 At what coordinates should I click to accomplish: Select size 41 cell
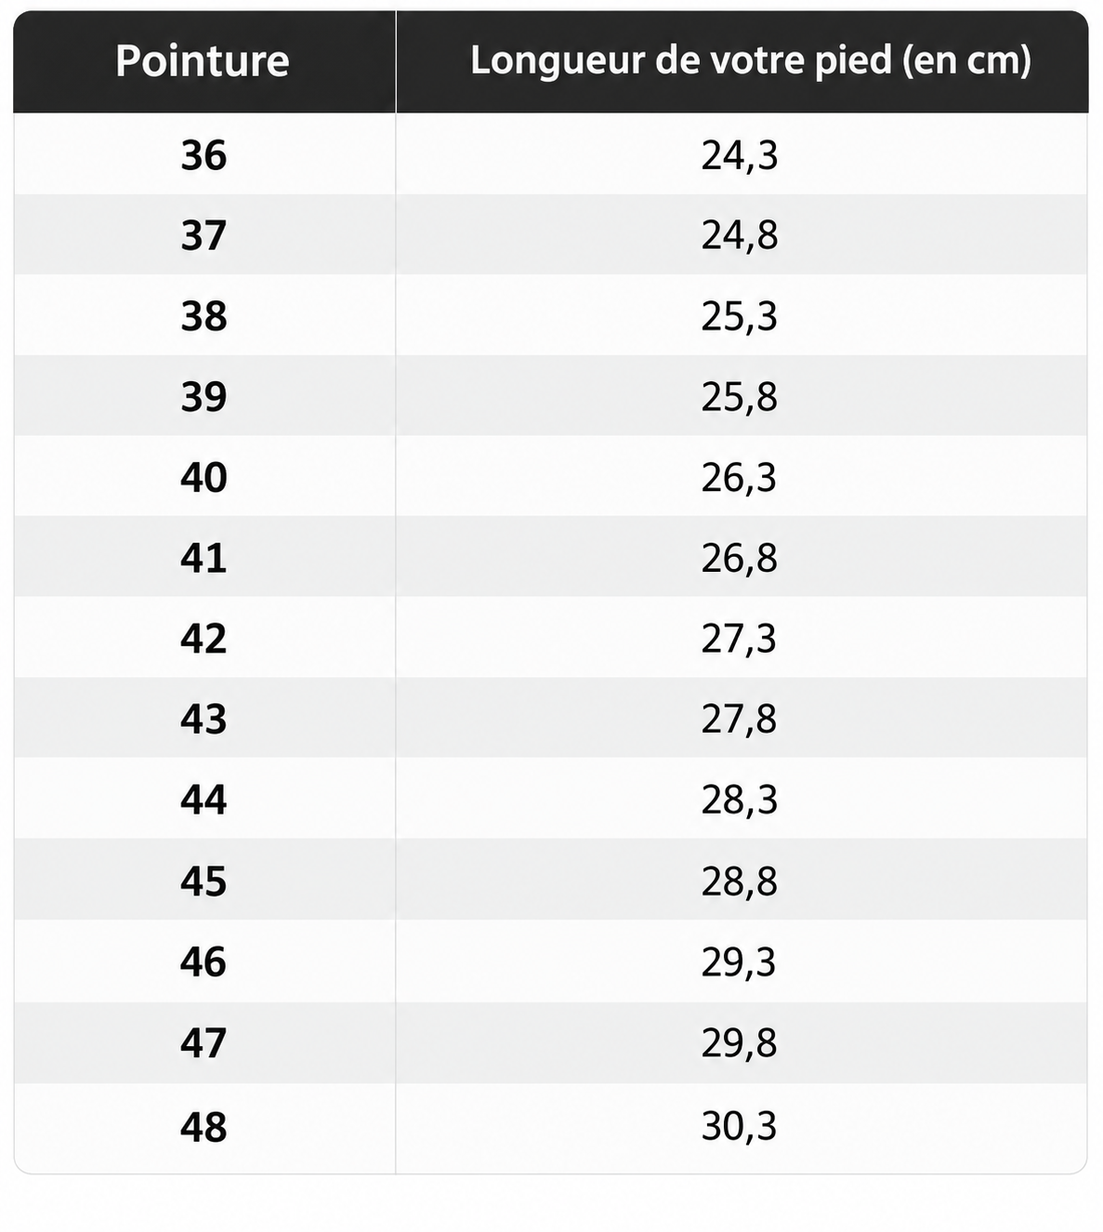(204, 558)
